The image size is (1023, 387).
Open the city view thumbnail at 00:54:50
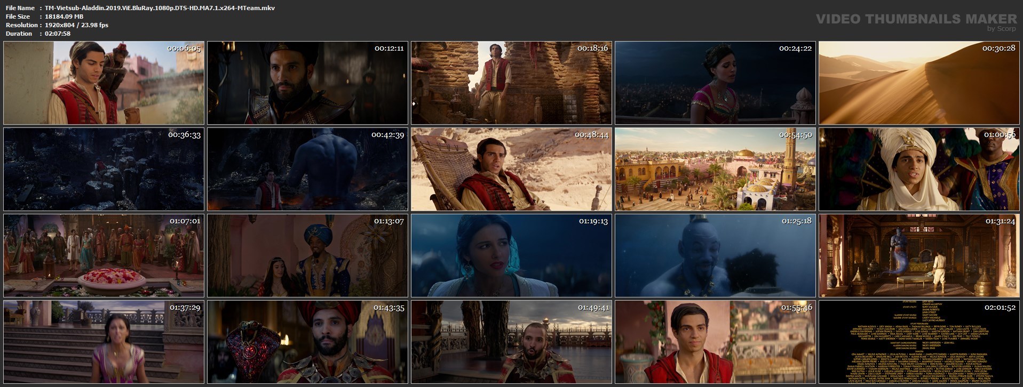[x=715, y=170]
